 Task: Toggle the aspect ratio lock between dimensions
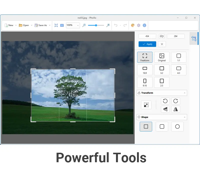click(x=162, y=36)
